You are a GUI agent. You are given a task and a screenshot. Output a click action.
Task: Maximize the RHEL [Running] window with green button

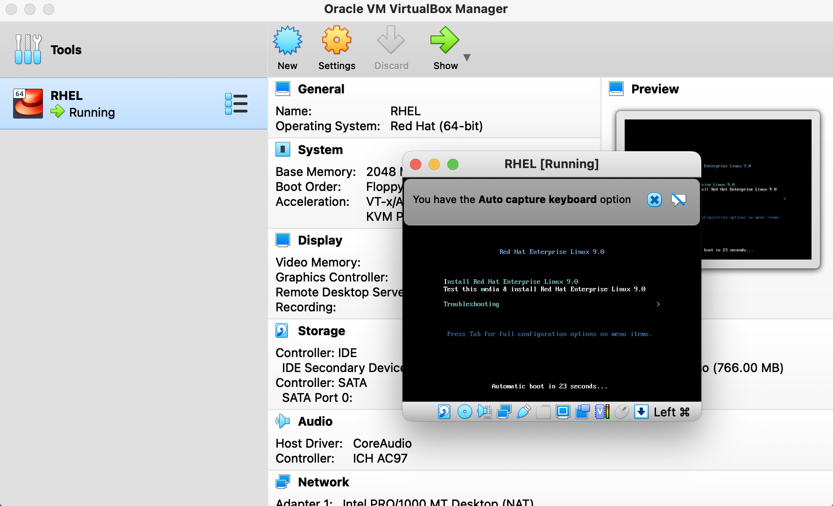pyautogui.click(x=453, y=164)
